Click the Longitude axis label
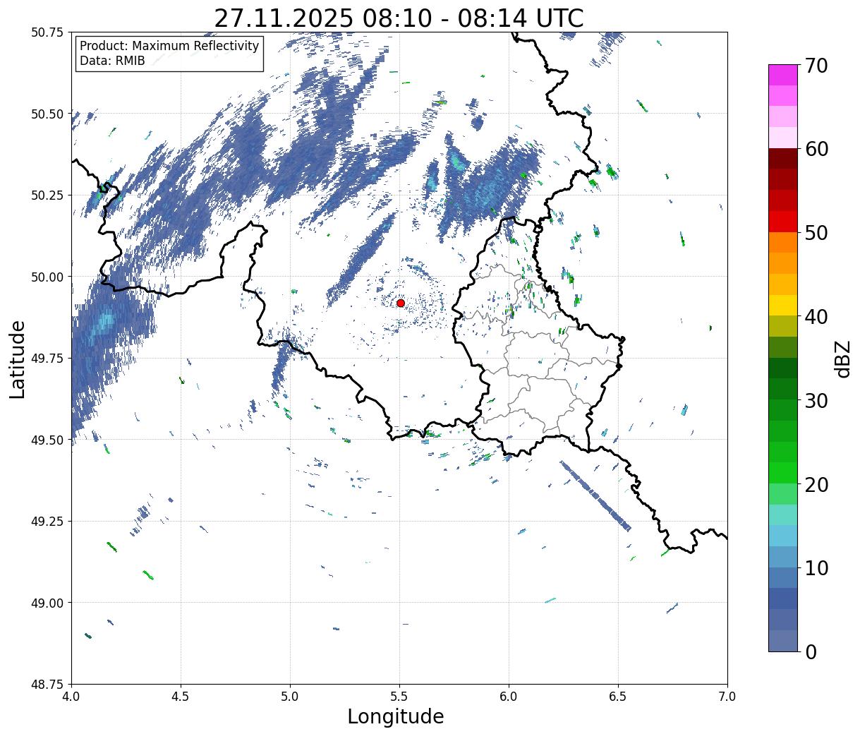This screenshot has height=734, width=860. (x=396, y=716)
